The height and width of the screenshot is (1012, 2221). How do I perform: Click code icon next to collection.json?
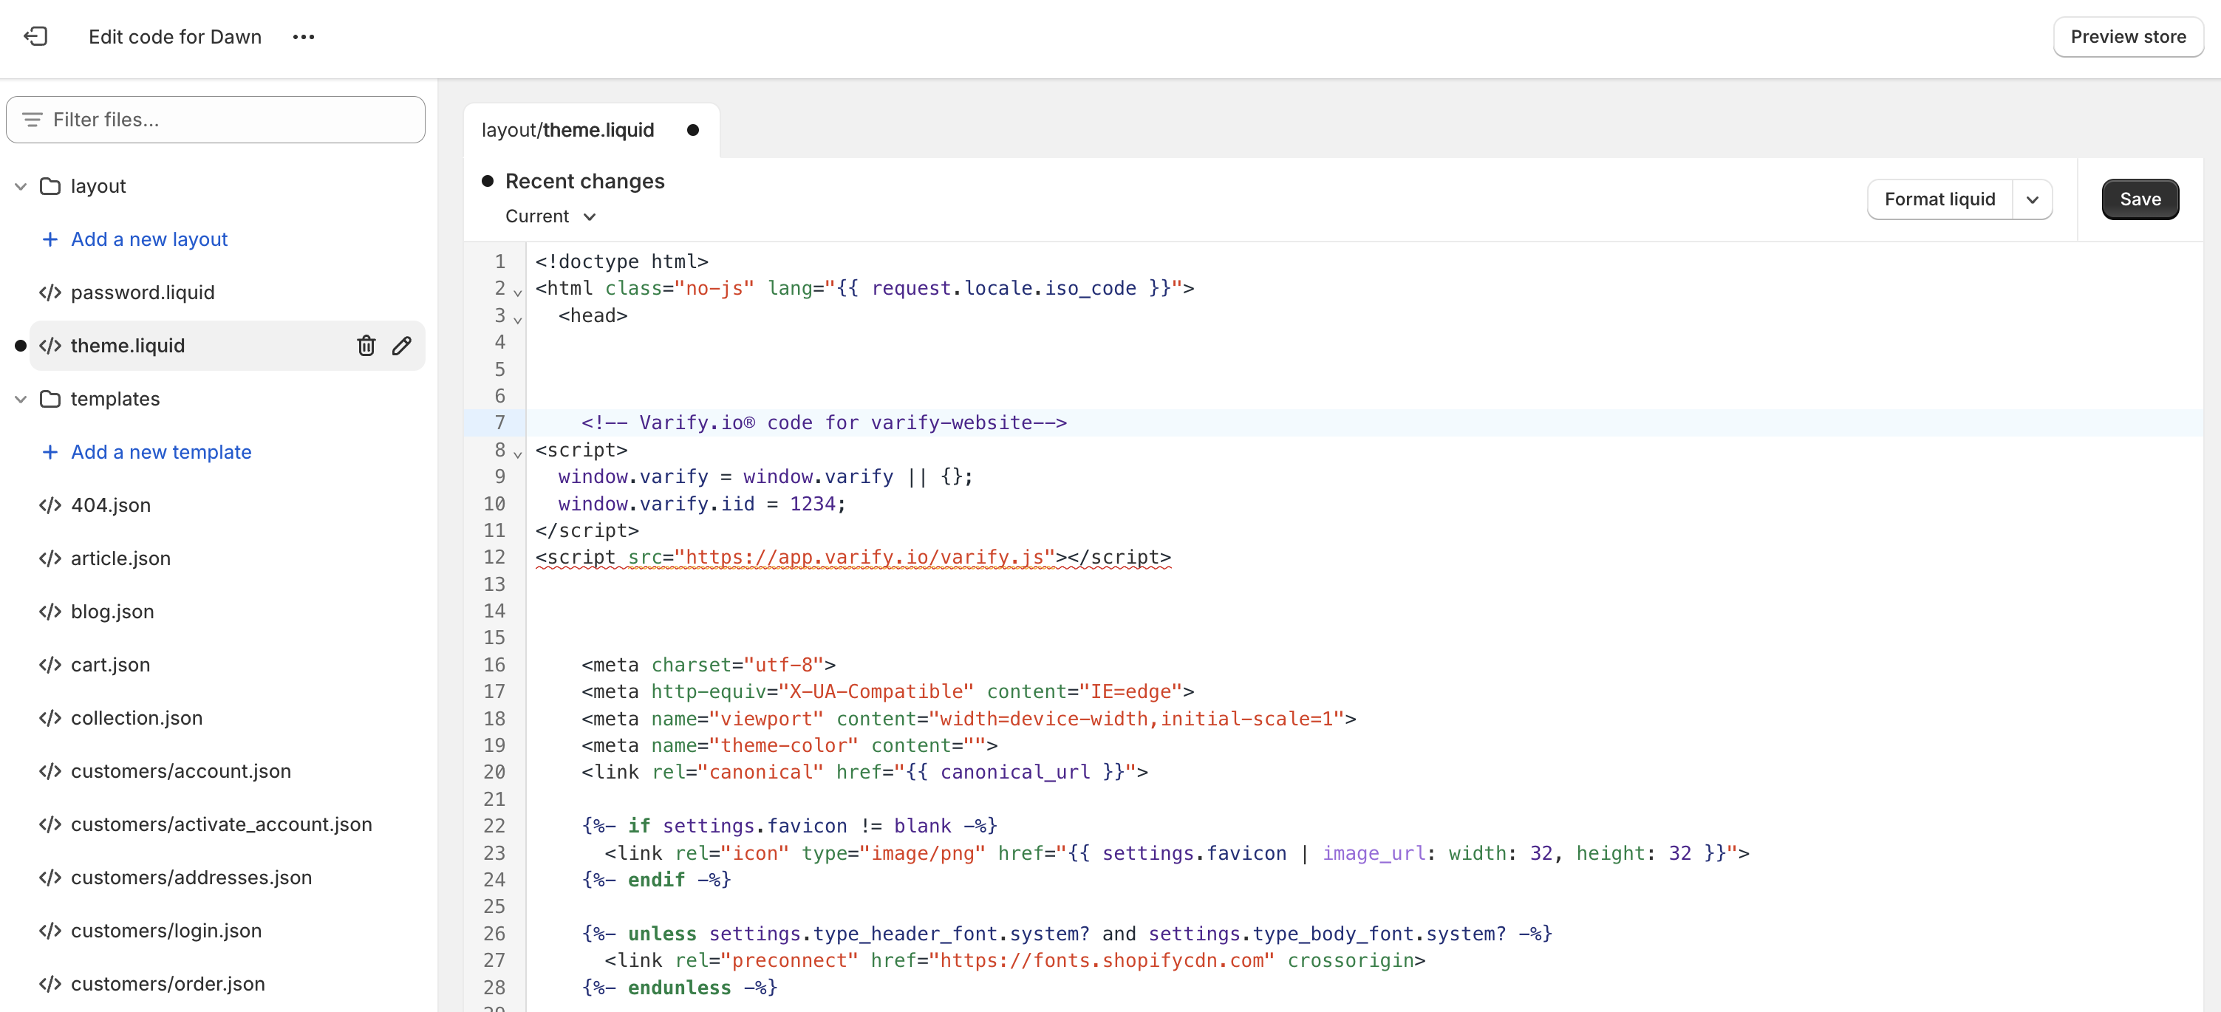(x=50, y=718)
